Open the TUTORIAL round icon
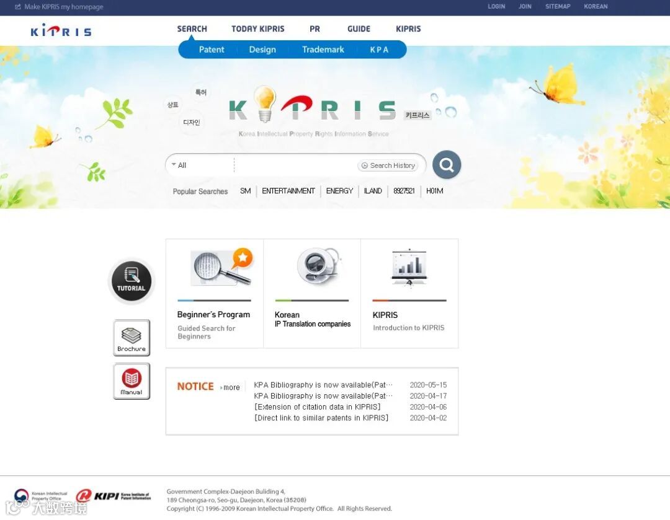670x520 pixels. 132,281
